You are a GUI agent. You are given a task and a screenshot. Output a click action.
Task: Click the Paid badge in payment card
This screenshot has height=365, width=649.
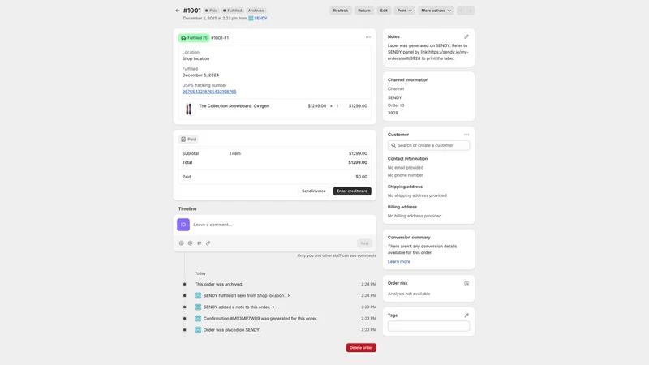(x=188, y=140)
